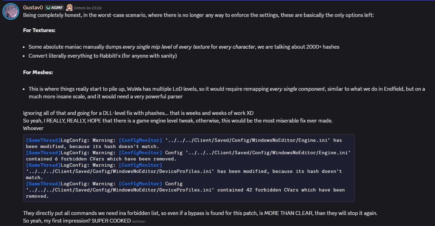Click the 'DLL-level fix with phashes' line
Image resolution: width=435 pixels, height=226 pixels.
[x=138, y=113]
